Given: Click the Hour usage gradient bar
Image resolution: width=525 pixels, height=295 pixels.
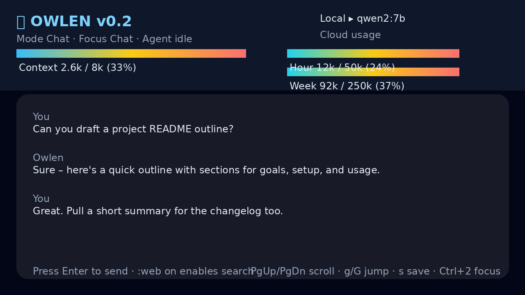Looking at the screenshot, I should click(373, 54).
